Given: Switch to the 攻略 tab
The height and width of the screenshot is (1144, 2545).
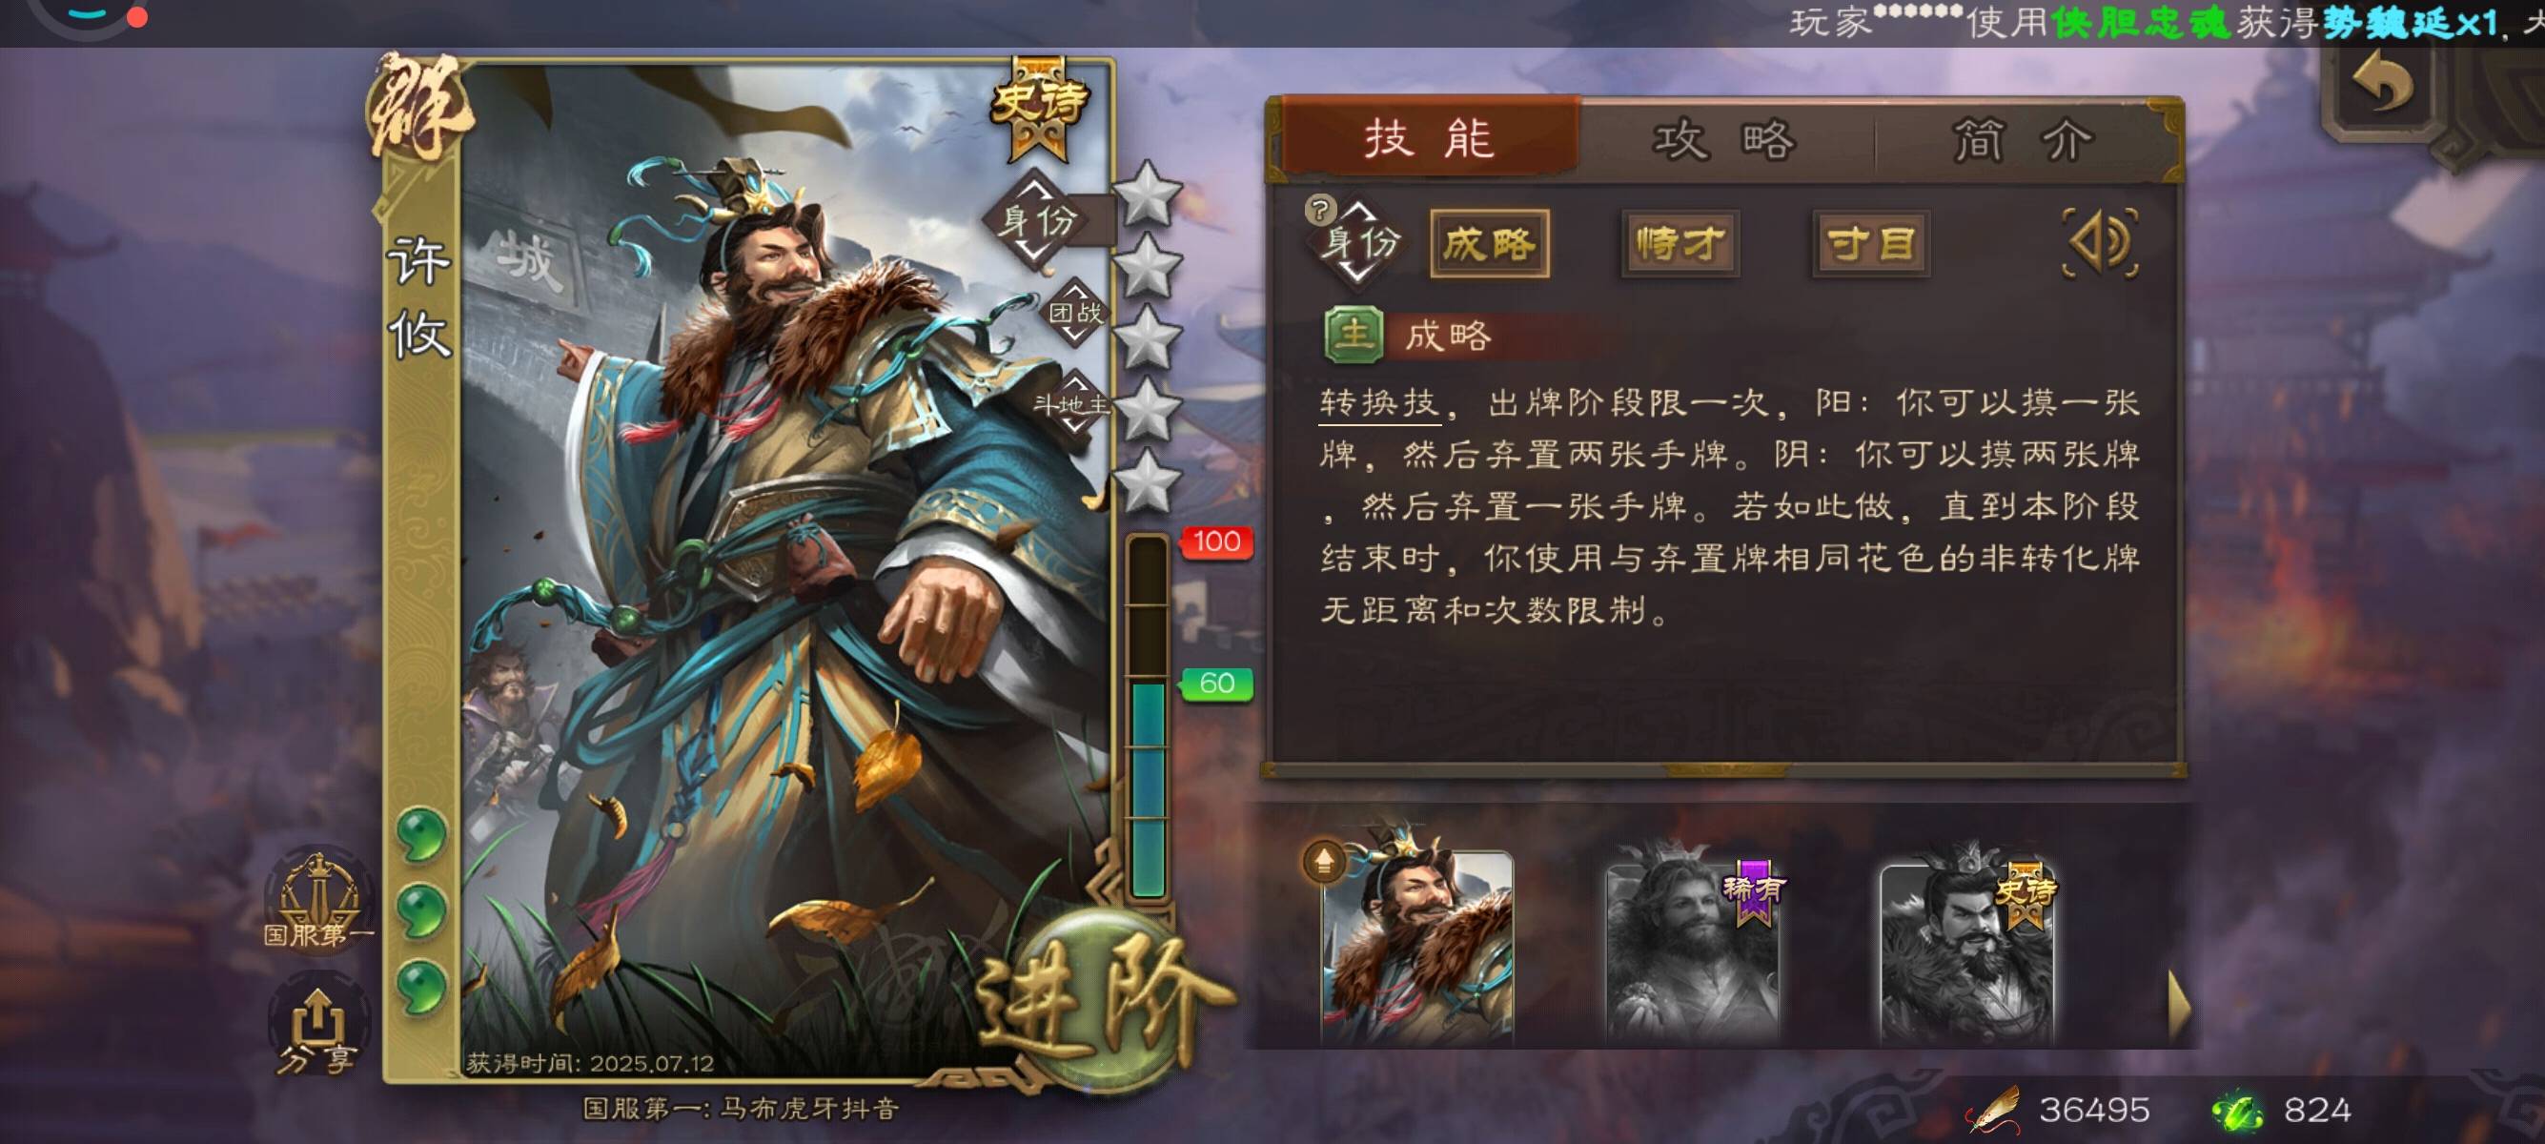Looking at the screenshot, I should 1725,140.
